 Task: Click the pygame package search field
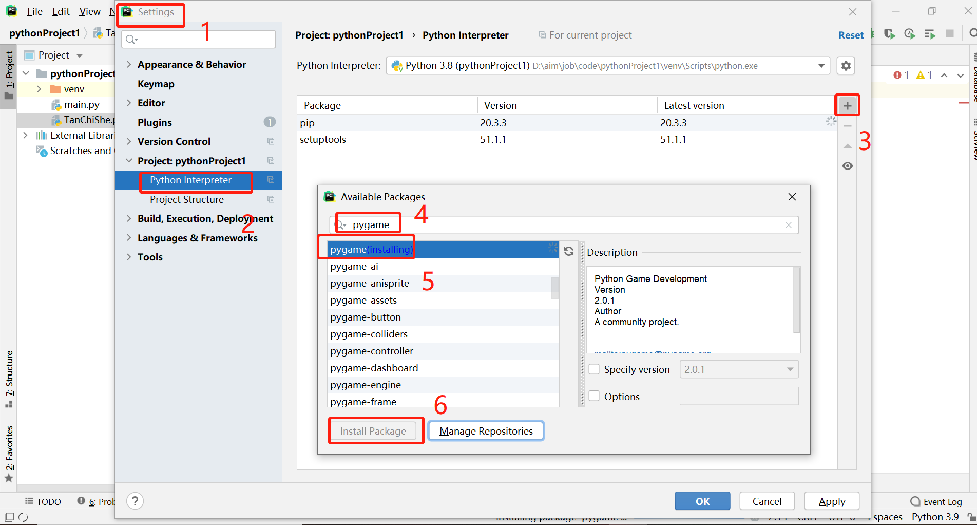pos(564,225)
